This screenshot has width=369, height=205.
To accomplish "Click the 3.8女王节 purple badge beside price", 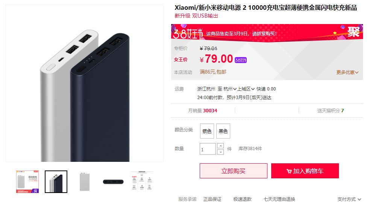I will pyautogui.click(x=240, y=60).
